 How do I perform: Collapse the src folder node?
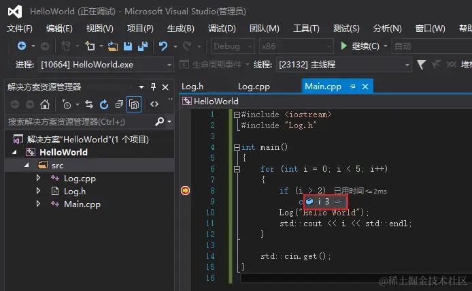click(x=27, y=165)
